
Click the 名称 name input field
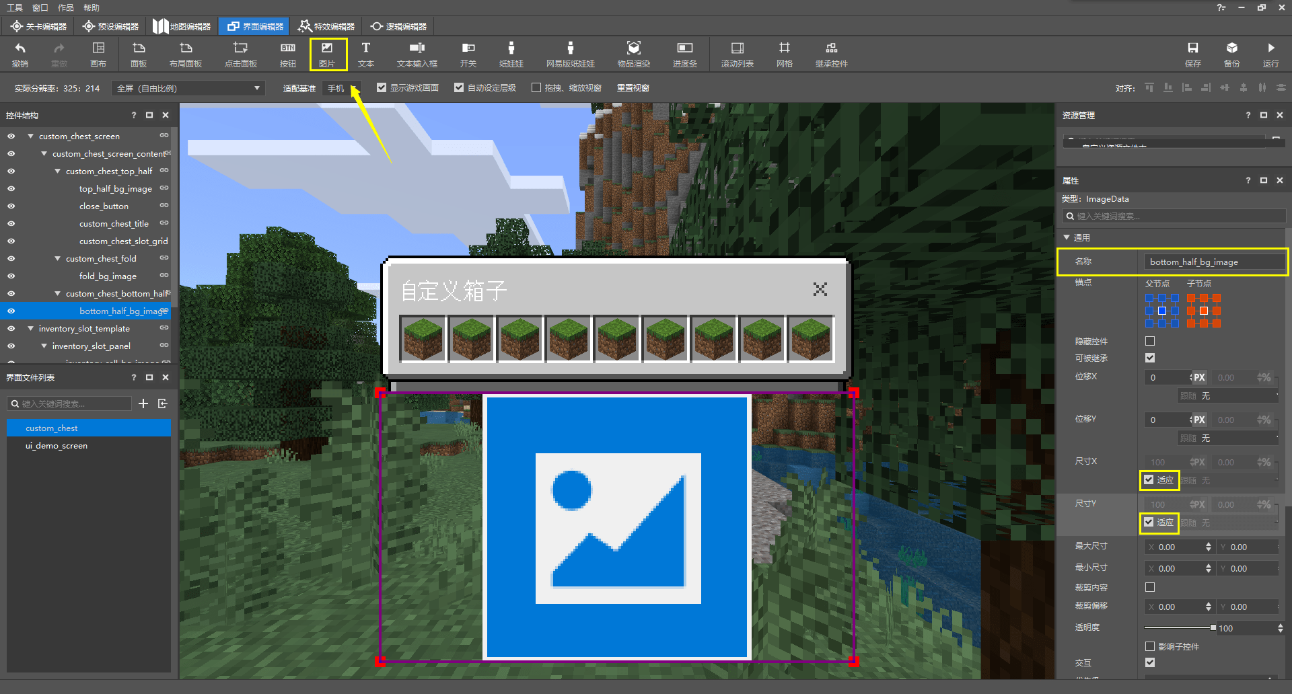1214,262
